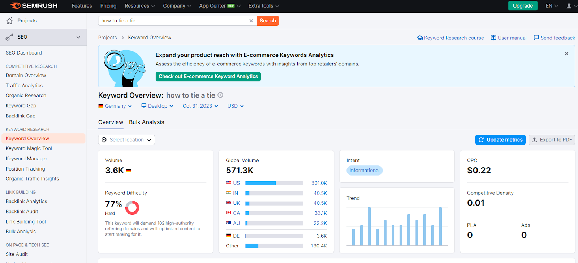Click the US flag in Global Volume
This screenshot has width=578, height=263.
coord(229,182)
